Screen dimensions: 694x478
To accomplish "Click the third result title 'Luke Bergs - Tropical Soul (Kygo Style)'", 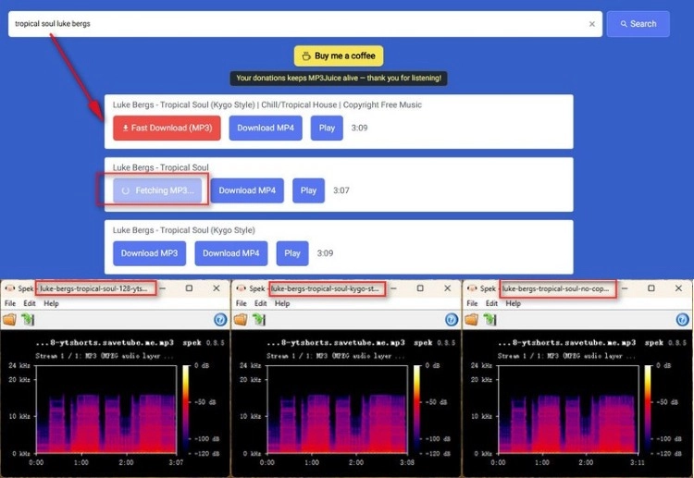I will coord(184,230).
